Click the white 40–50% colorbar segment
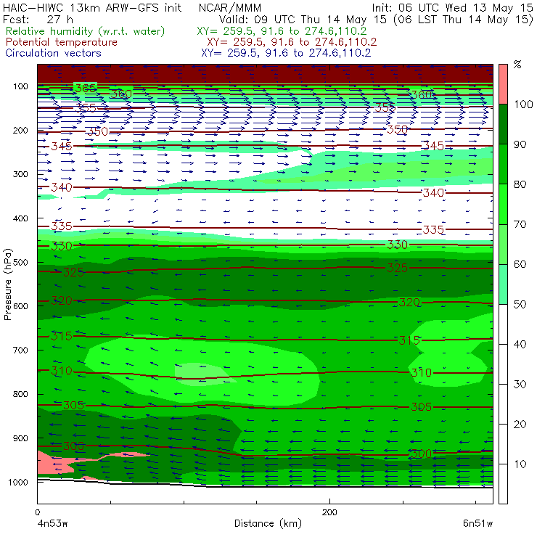This screenshot has width=537, height=537. pos(503,324)
